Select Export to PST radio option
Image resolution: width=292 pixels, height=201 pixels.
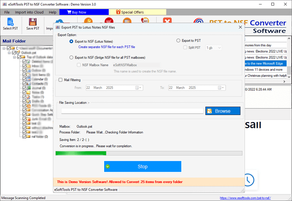(178, 41)
